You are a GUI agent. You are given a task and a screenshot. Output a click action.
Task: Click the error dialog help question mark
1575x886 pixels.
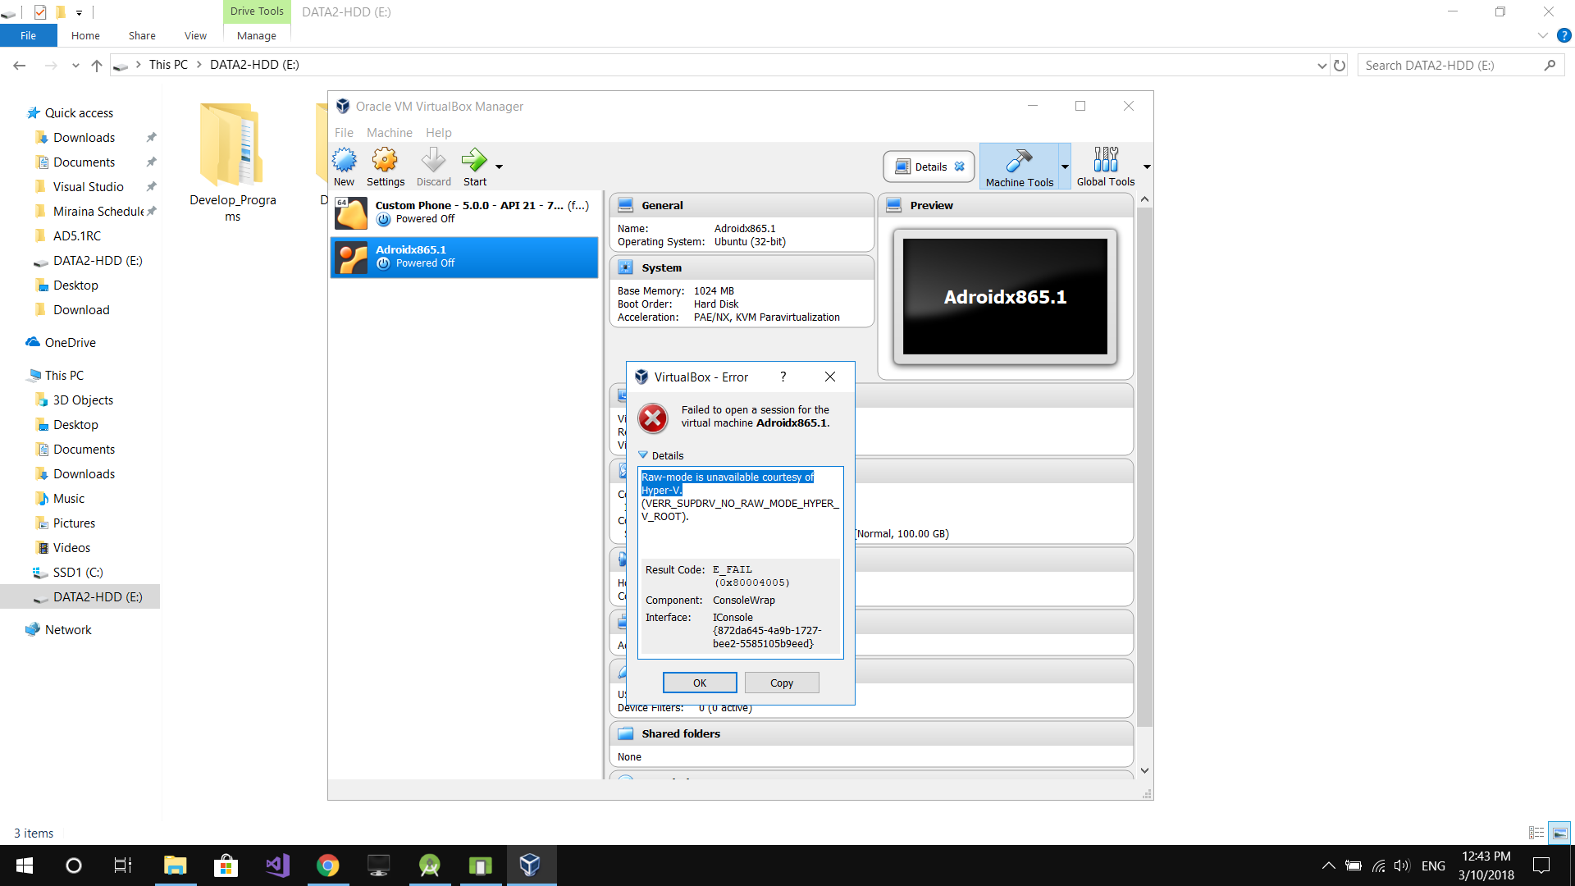783,377
